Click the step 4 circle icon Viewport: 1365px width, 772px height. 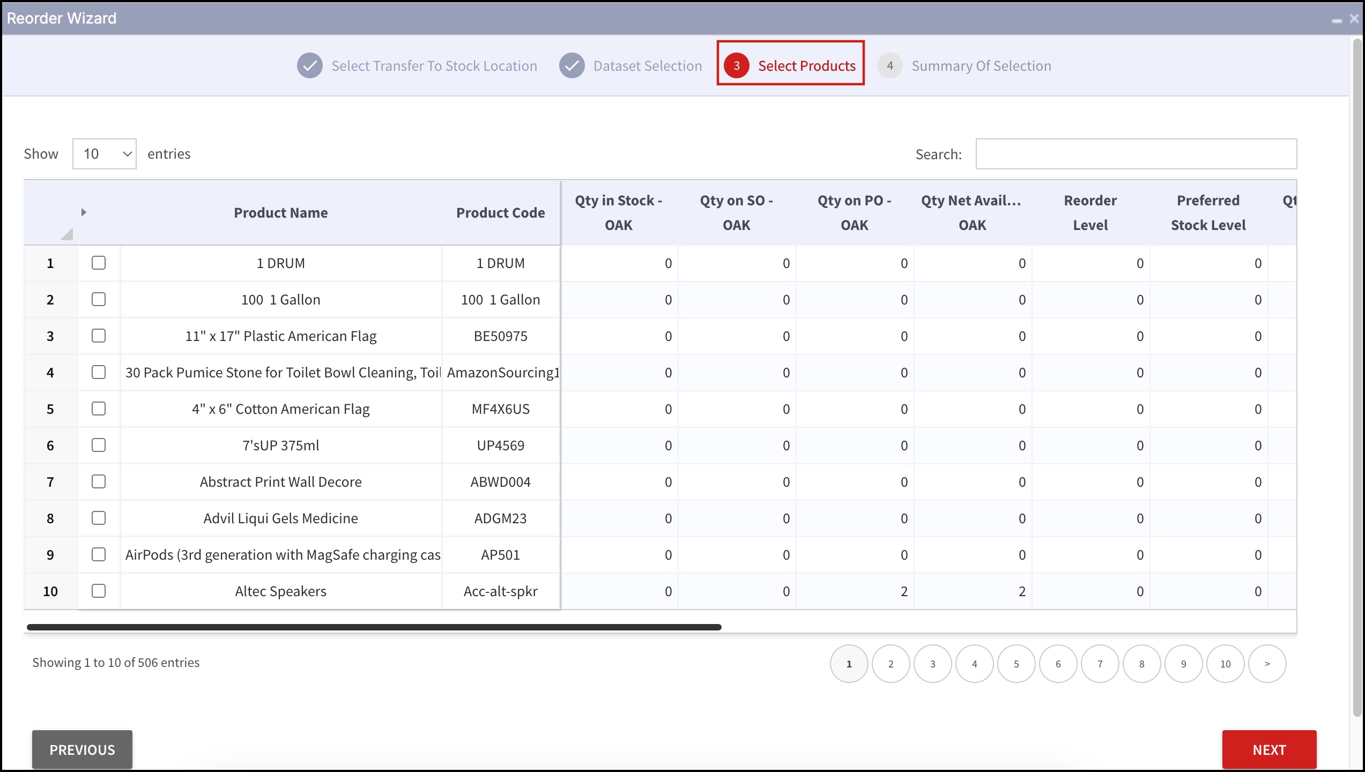point(889,66)
